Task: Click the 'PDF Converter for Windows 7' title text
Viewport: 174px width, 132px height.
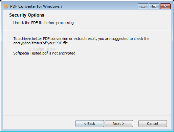Action: [36, 6]
